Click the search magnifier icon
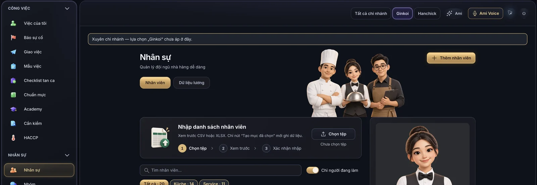 click(x=147, y=171)
